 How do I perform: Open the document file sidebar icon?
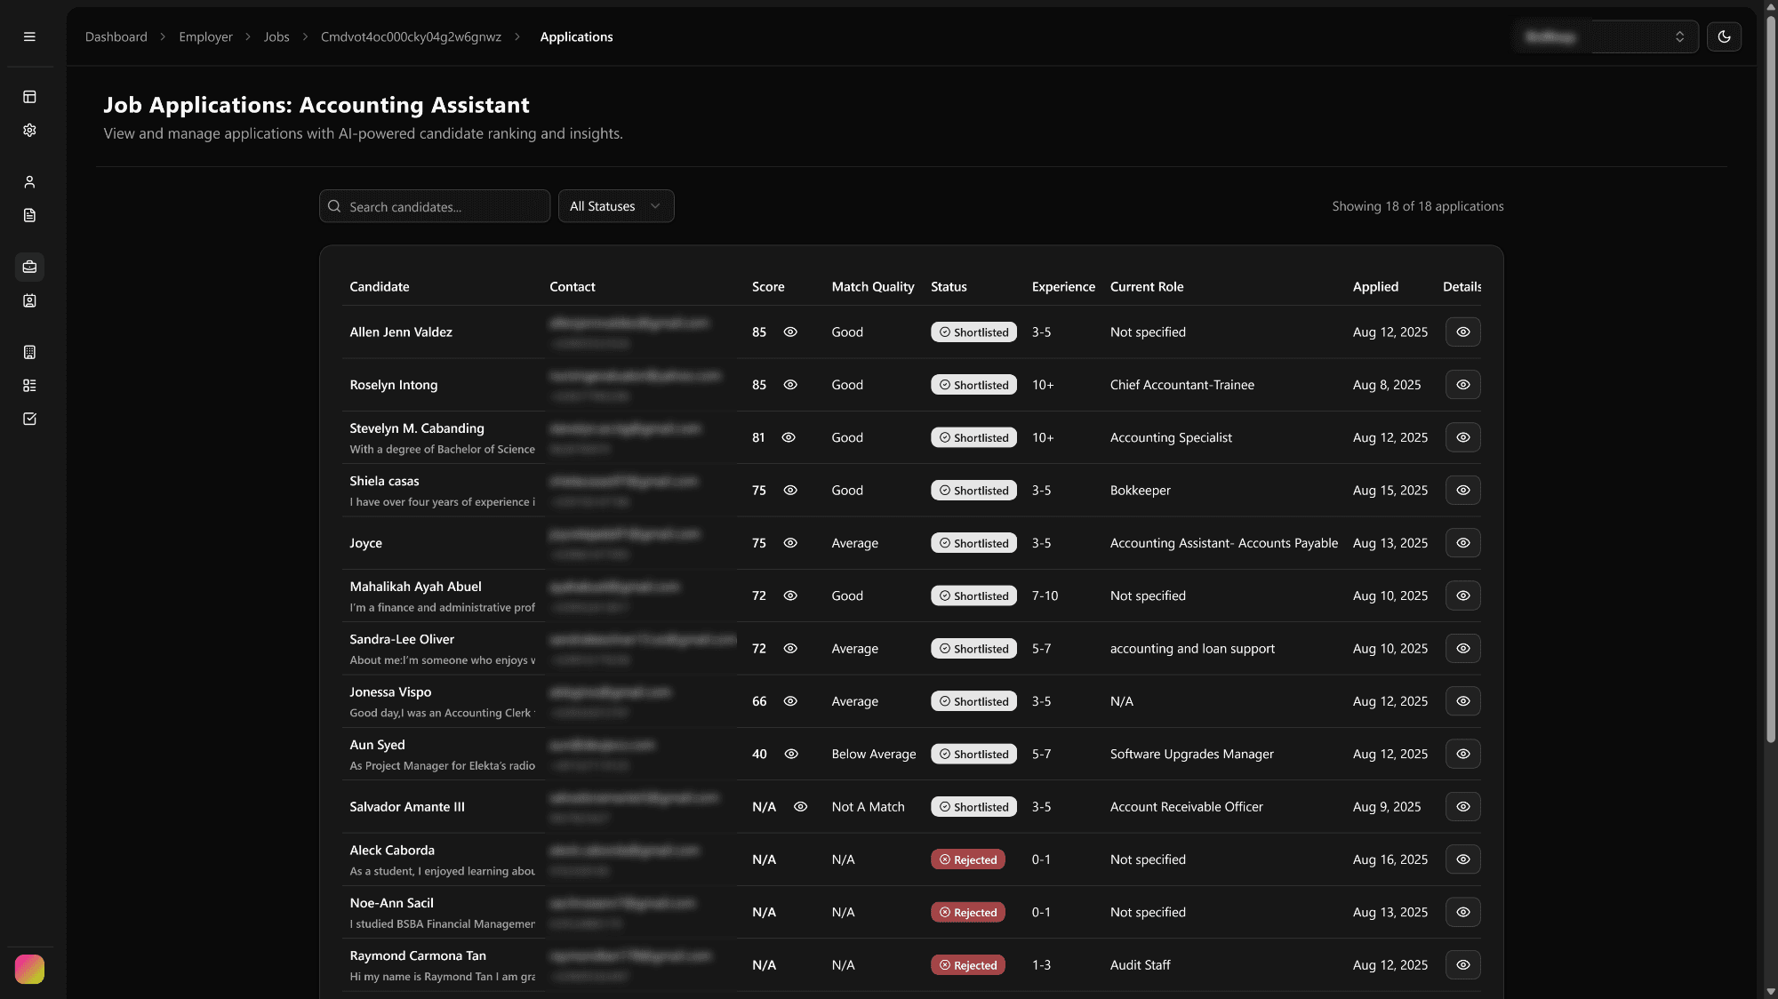[x=29, y=215]
